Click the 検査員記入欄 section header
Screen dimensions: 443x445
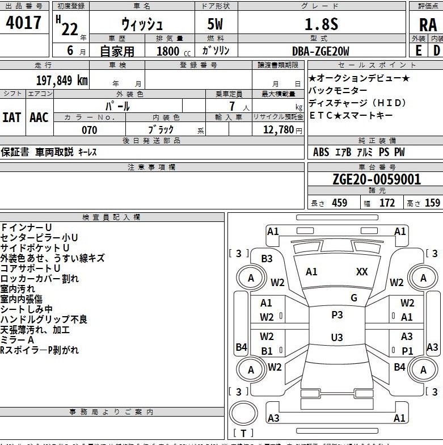(x=111, y=217)
